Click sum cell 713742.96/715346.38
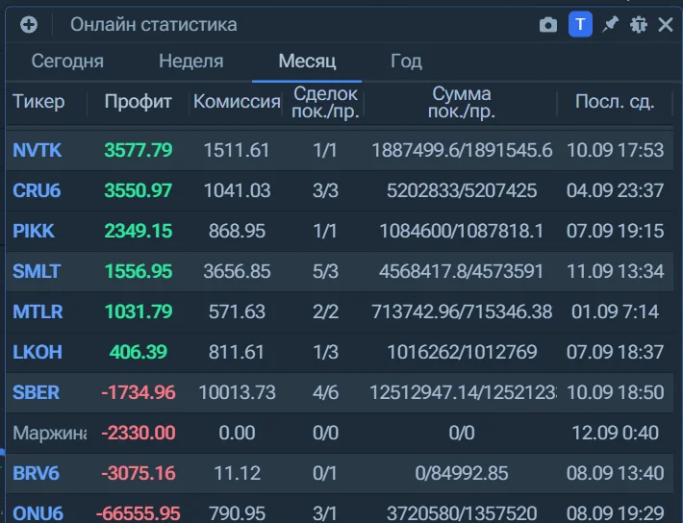Image resolution: width=683 pixels, height=523 pixels. 462,311
